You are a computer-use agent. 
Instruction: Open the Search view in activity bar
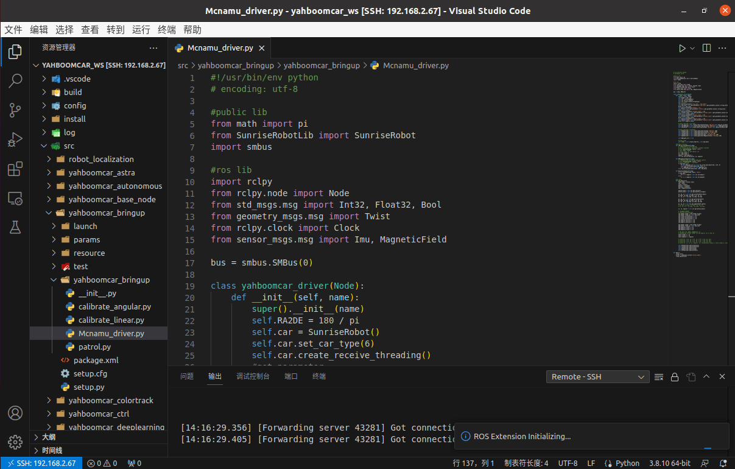coord(15,80)
